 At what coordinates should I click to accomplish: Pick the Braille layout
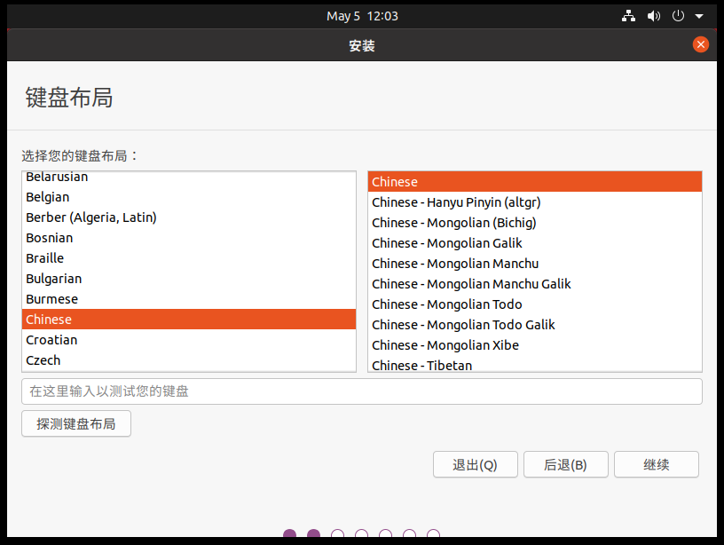pyautogui.click(x=189, y=257)
